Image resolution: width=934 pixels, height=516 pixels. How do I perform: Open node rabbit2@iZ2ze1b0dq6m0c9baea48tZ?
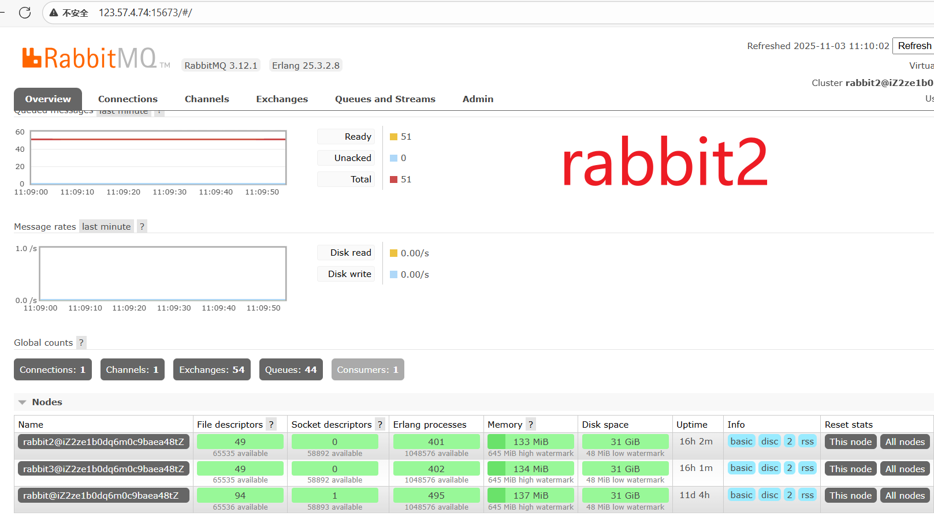tap(103, 442)
